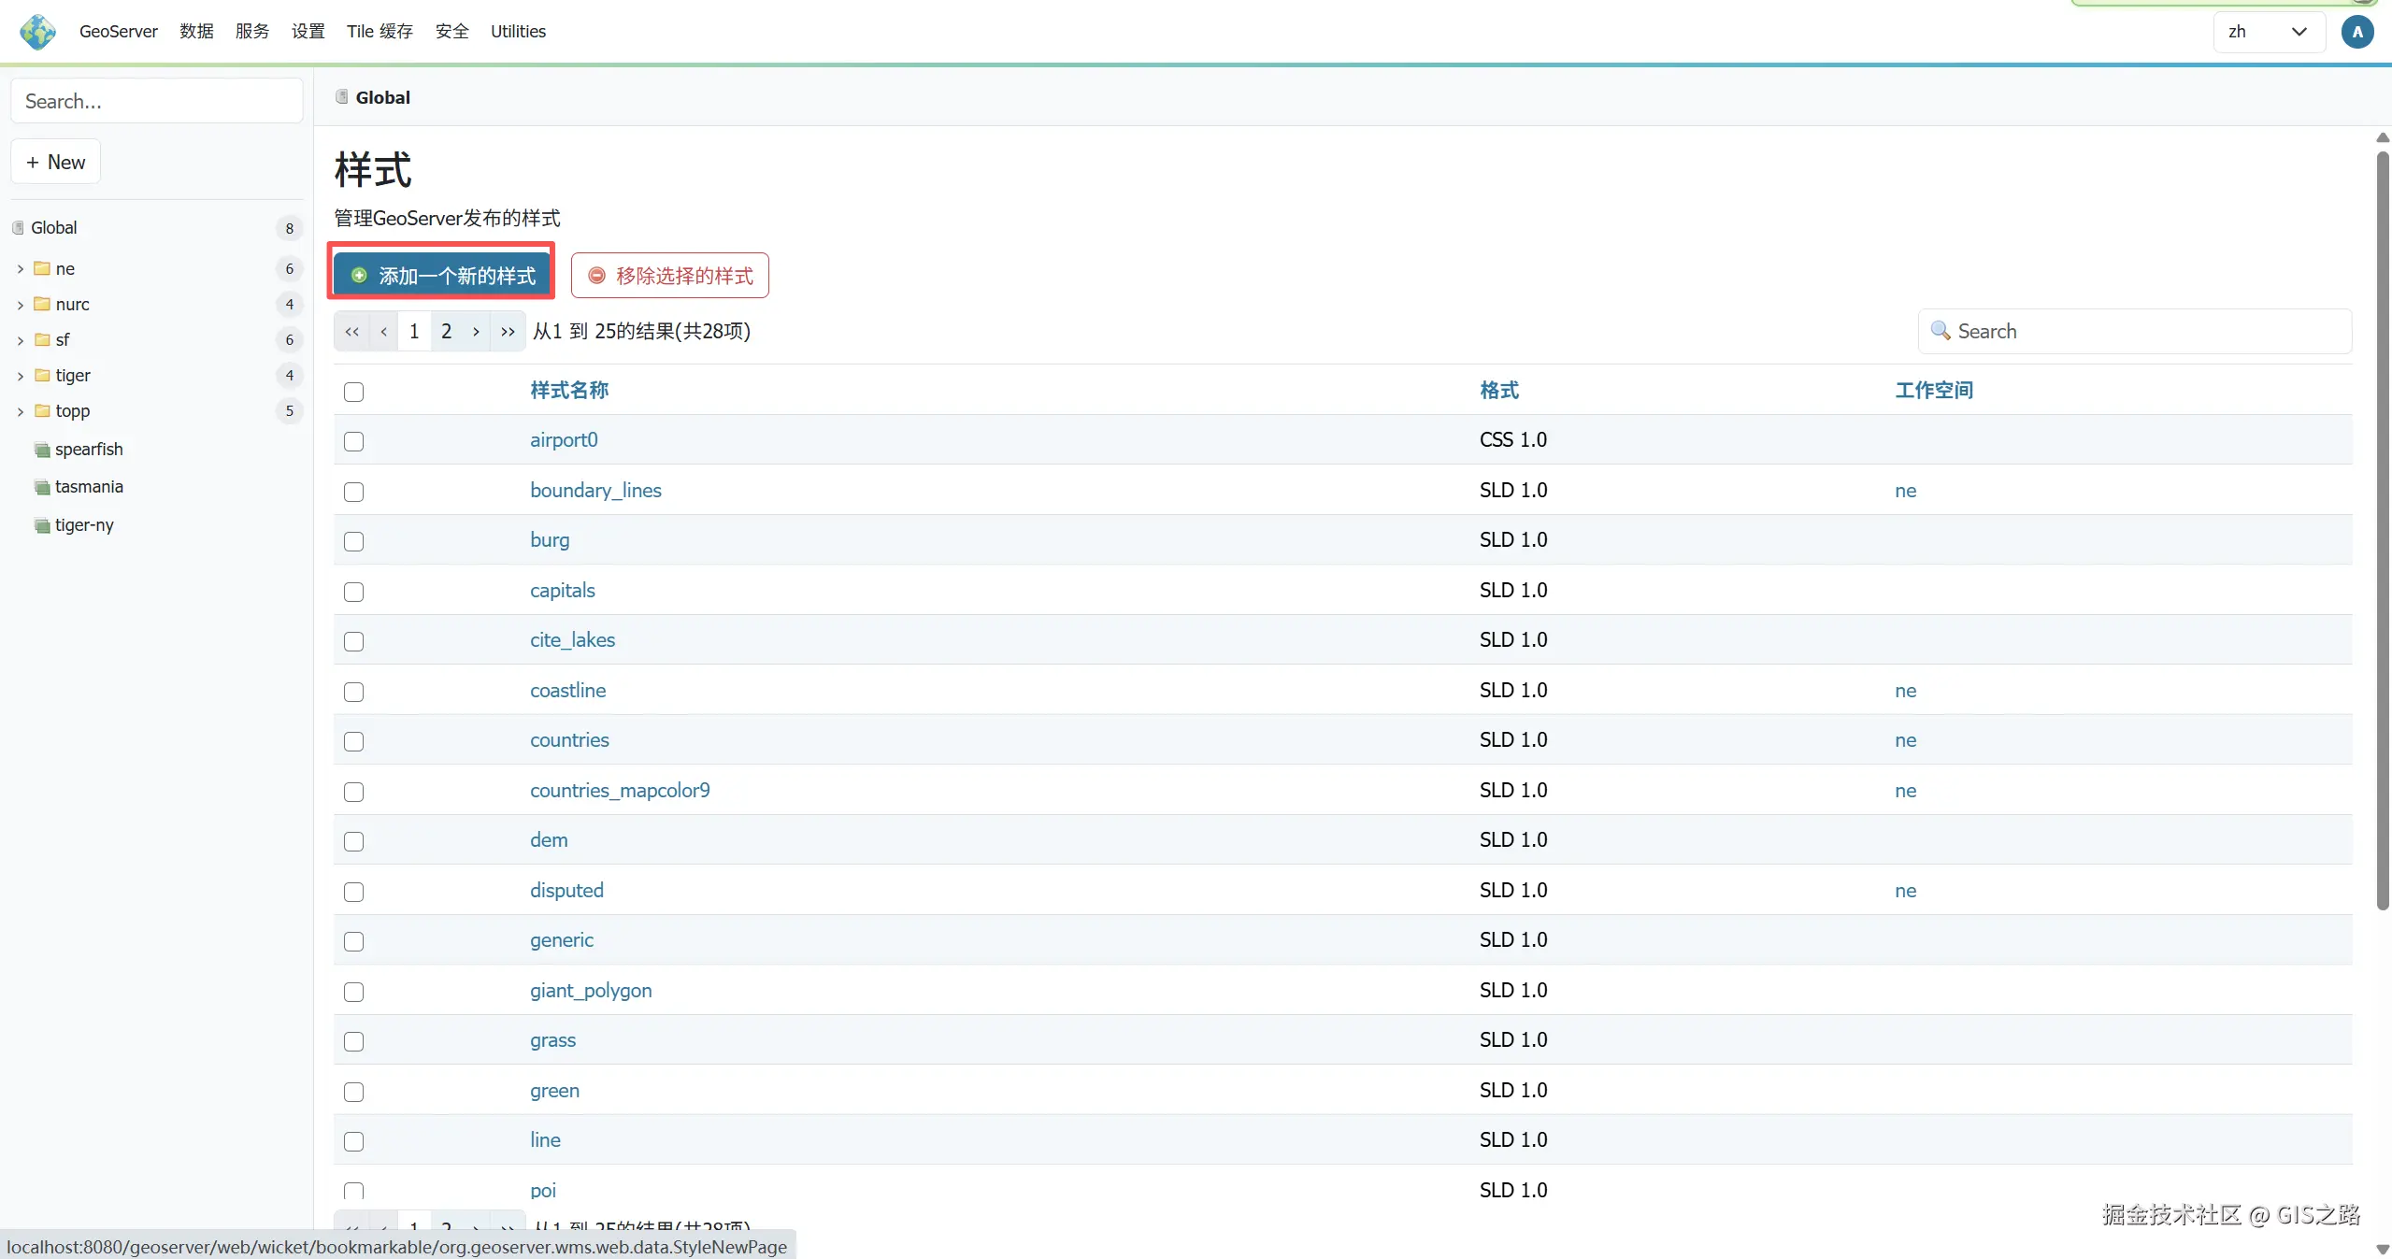Click 添加一个新的样式 button

(x=441, y=276)
